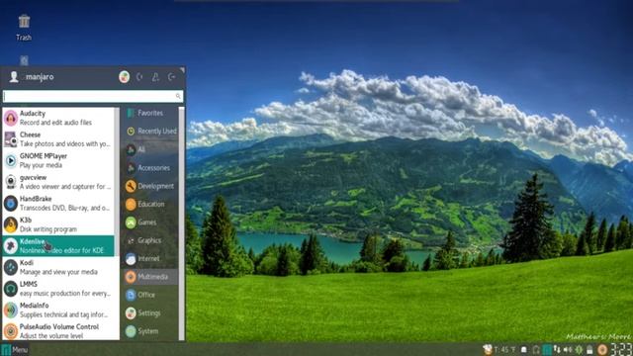Open Cheese photo and video app
Image resolution: width=633 pixels, height=356 pixels.
point(58,139)
